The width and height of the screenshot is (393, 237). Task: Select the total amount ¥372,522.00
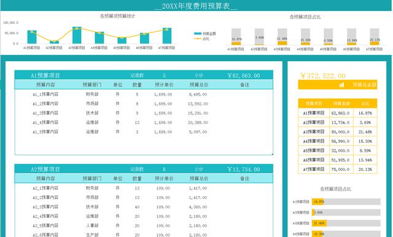[x=323, y=76]
